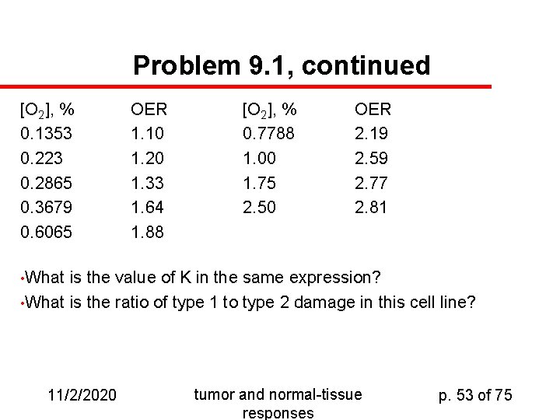The image size is (560, 420).
Task: Click the second OER column header
Action: click(x=373, y=110)
